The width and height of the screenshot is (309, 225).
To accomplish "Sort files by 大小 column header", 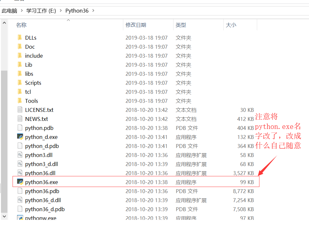I will (231, 25).
